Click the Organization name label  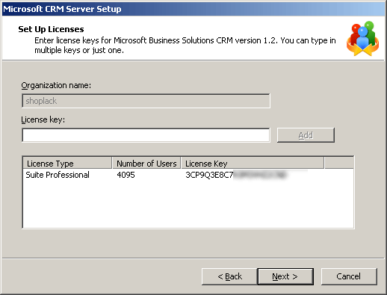click(x=56, y=85)
